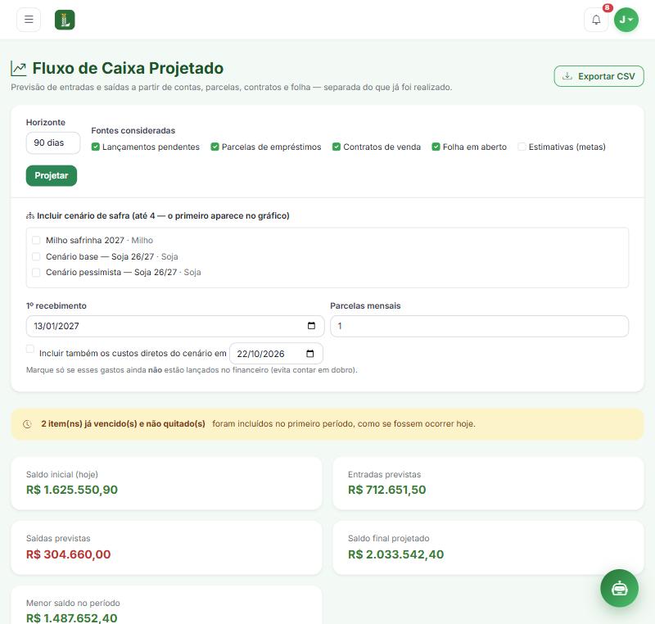Check Cenário base — Soja 26/27
This screenshot has height=624, width=655.
click(36, 256)
